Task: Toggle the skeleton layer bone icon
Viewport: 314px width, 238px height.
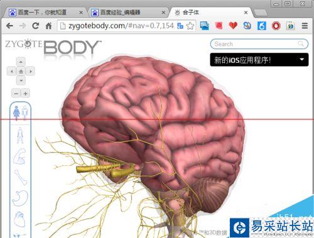Action: (21, 177)
